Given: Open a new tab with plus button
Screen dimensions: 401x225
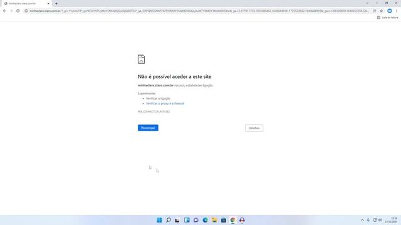Looking at the screenshot, I should 56,4.
